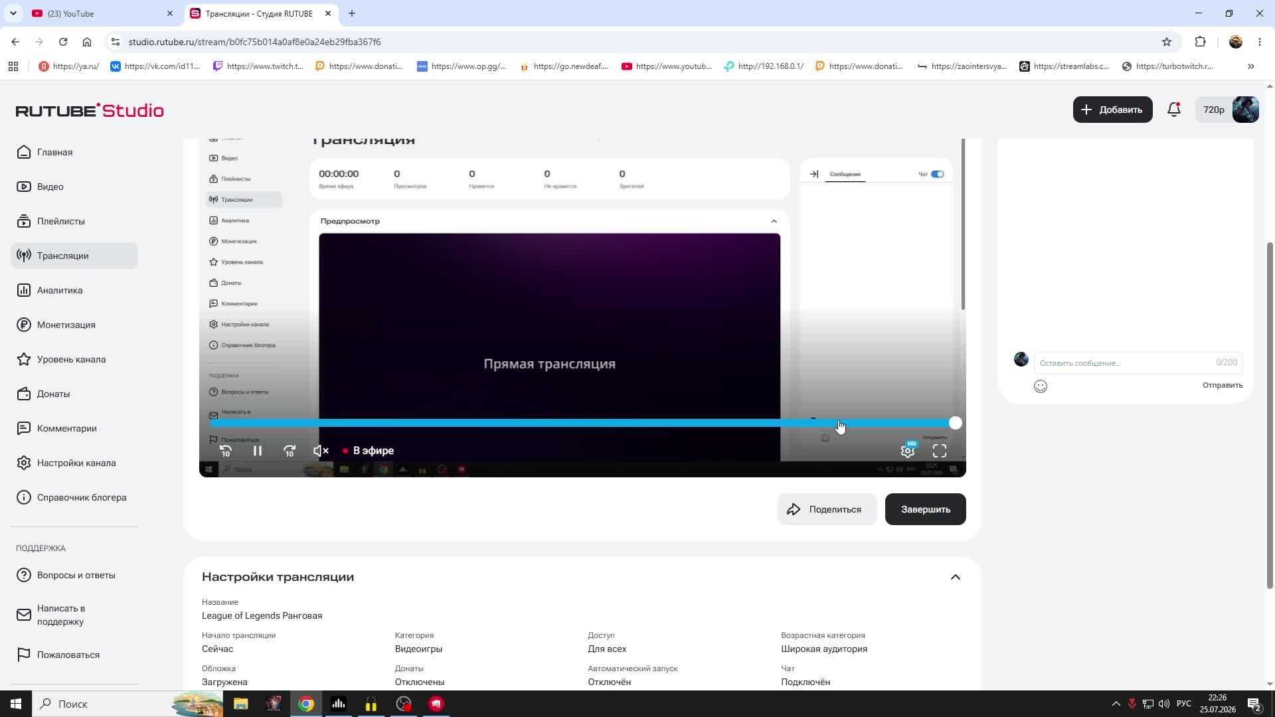Select Трансляции in the sidebar
1275x717 pixels.
click(74, 256)
